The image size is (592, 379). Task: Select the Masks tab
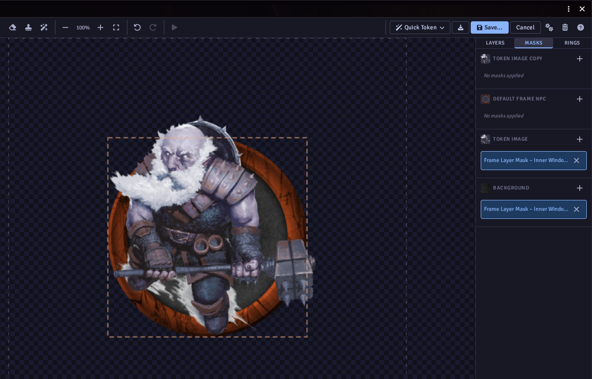tap(534, 43)
